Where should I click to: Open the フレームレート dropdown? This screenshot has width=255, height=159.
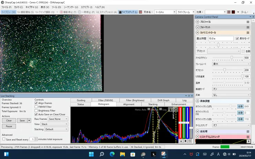coord(231,64)
